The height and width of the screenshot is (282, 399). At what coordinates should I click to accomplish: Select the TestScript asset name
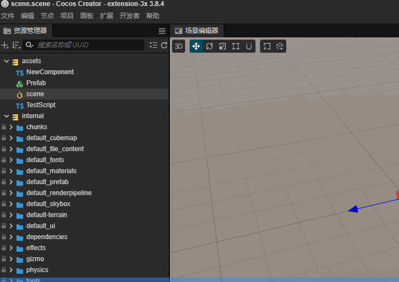coord(41,105)
